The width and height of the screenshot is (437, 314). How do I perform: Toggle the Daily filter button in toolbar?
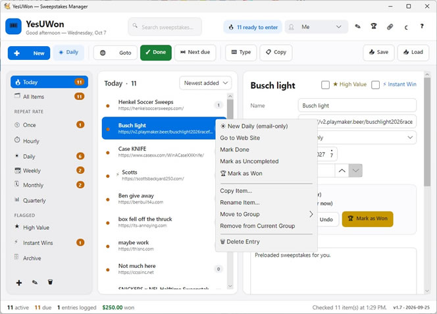(68, 53)
